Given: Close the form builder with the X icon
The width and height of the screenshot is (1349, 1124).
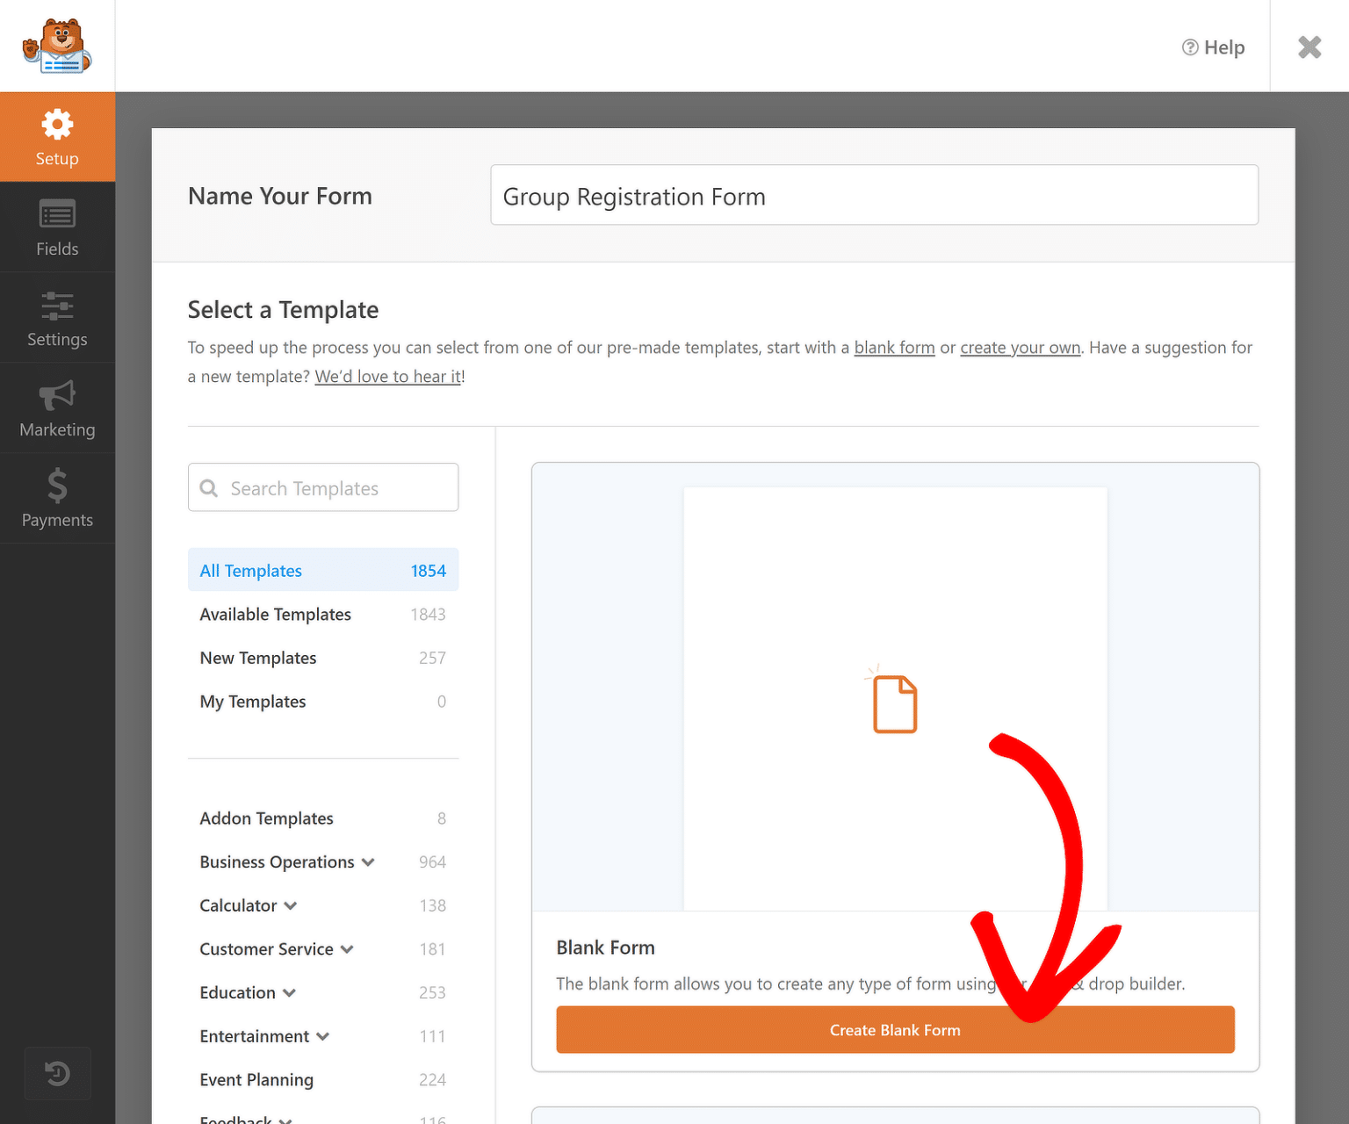Looking at the screenshot, I should pyautogui.click(x=1309, y=47).
